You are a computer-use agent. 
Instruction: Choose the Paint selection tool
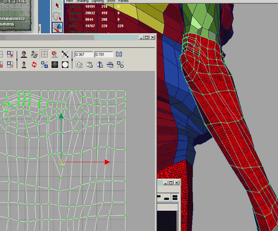point(57,27)
